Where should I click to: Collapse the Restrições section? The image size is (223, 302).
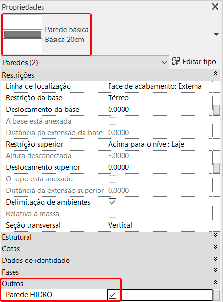(x=215, y=74)
